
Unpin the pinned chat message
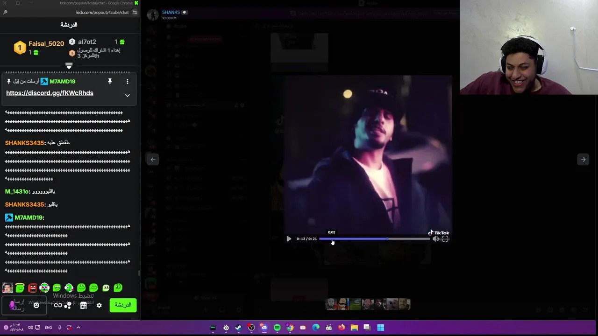coord(110,82)
